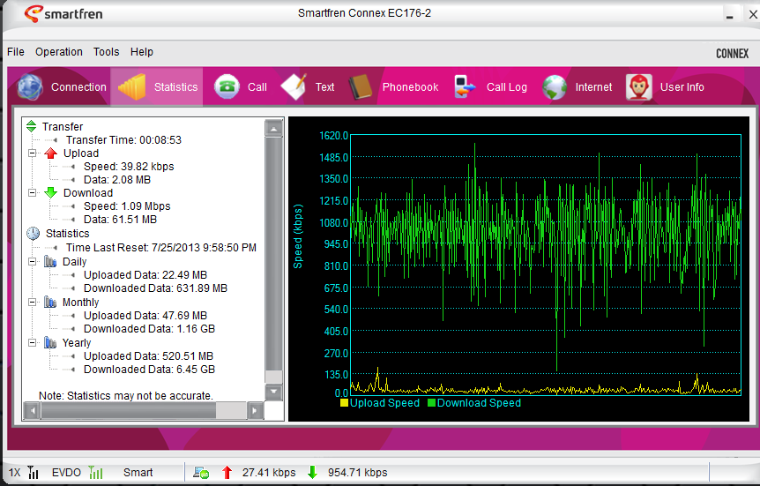Click the yellow Upload Speed legend swatch

[x=344, y=402]
